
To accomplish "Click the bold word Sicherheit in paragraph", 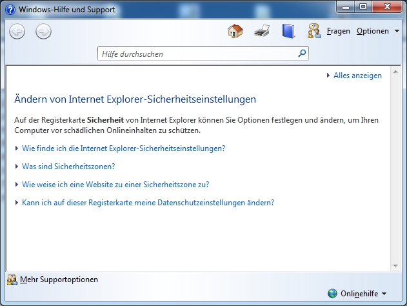I will [105, 120].
